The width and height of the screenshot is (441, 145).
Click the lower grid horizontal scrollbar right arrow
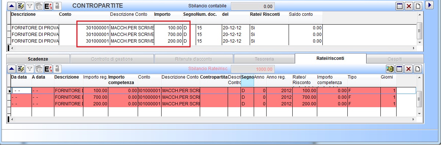414,119
